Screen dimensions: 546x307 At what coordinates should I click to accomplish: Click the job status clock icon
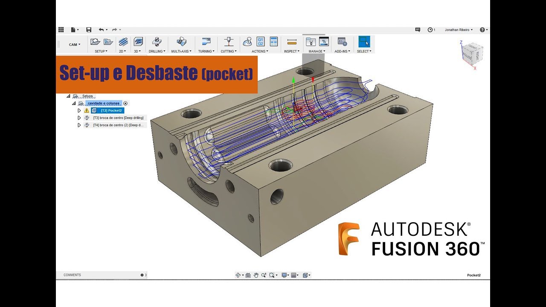pos(430,30)
